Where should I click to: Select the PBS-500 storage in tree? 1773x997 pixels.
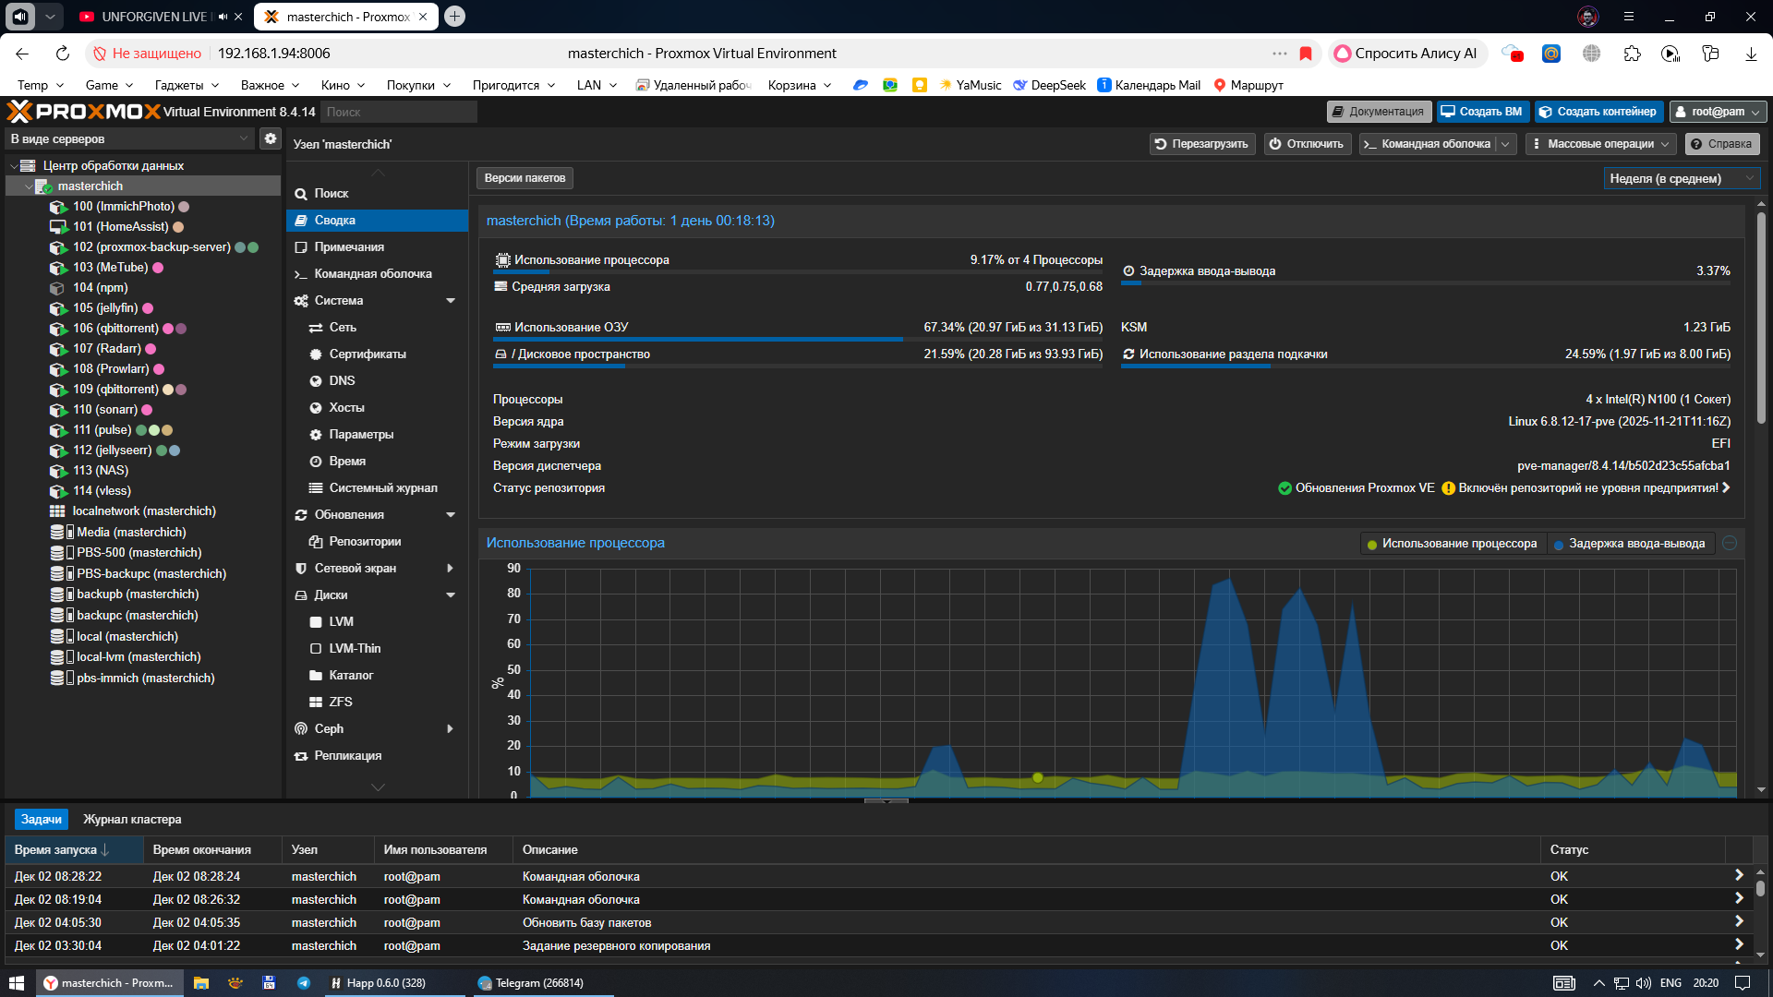[x=139, y=552]
